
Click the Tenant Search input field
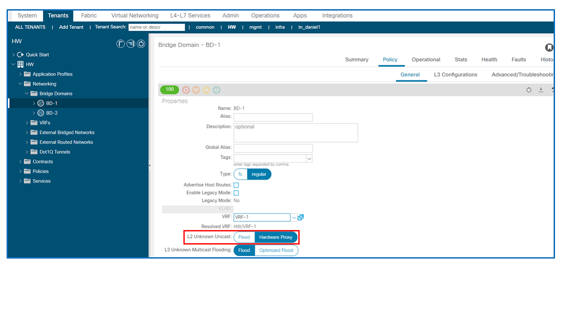(157, 27)
